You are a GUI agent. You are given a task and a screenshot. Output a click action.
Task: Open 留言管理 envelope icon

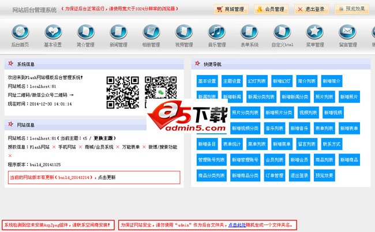click(348, 32)
